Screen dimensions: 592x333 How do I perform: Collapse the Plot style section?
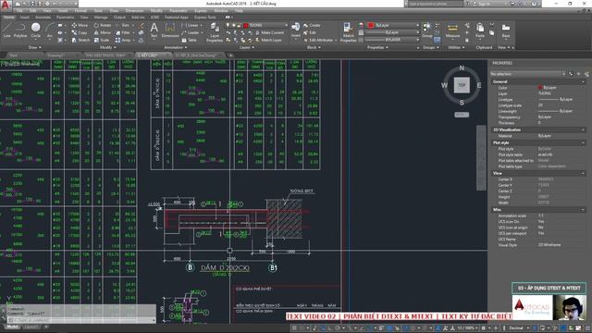583,142
